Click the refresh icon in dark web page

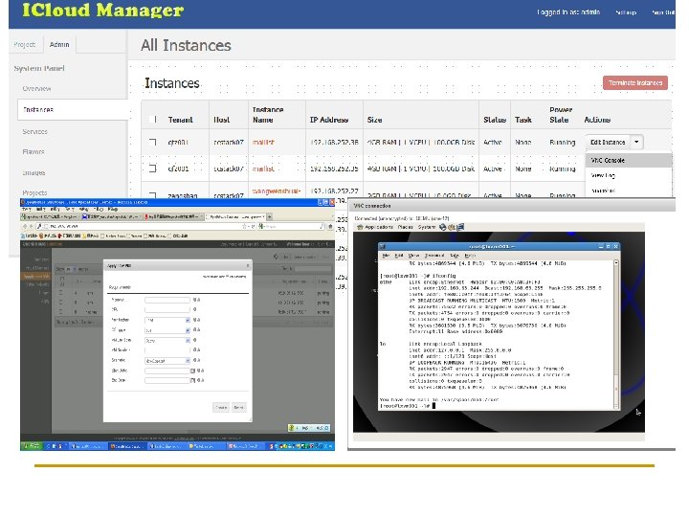(276, 257)
